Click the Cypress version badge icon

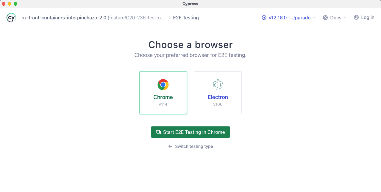tap(264, 18)
